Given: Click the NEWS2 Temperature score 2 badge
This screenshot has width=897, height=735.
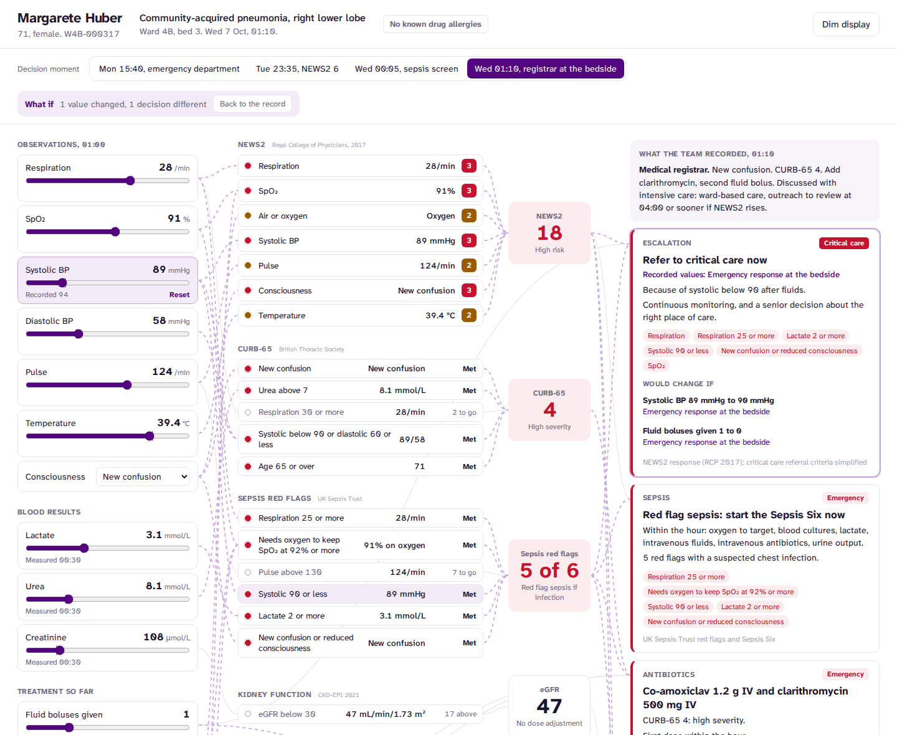Looking at the screenshot, I should pyautogui.click(x=469, y=315).
